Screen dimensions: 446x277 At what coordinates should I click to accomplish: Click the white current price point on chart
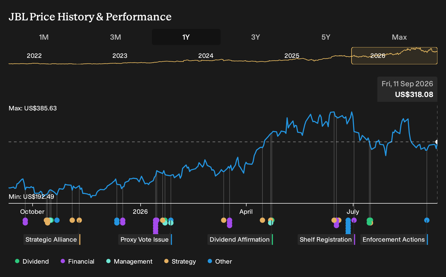437,142
